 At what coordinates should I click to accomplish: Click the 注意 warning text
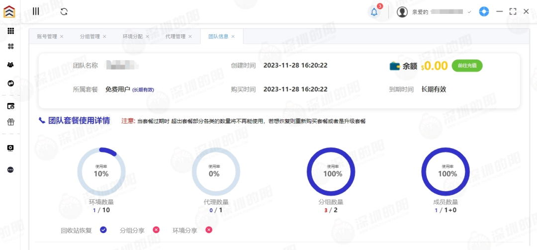128,121
